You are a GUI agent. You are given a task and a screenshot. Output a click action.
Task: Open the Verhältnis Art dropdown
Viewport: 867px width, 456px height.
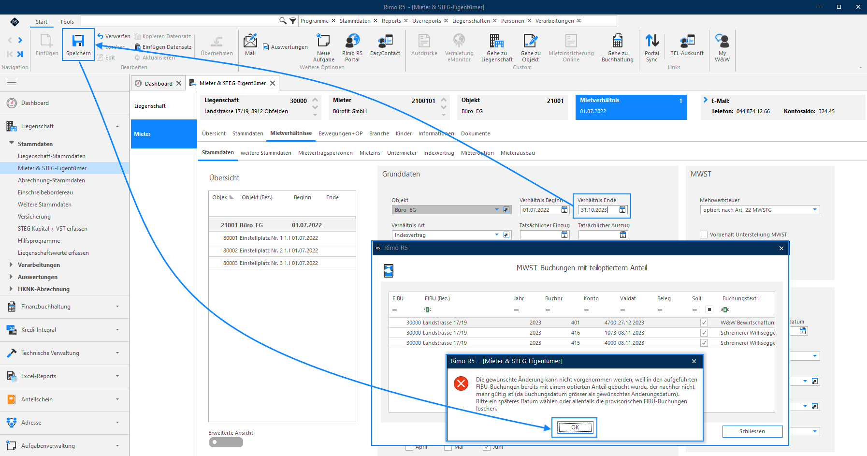pos(496,235)
